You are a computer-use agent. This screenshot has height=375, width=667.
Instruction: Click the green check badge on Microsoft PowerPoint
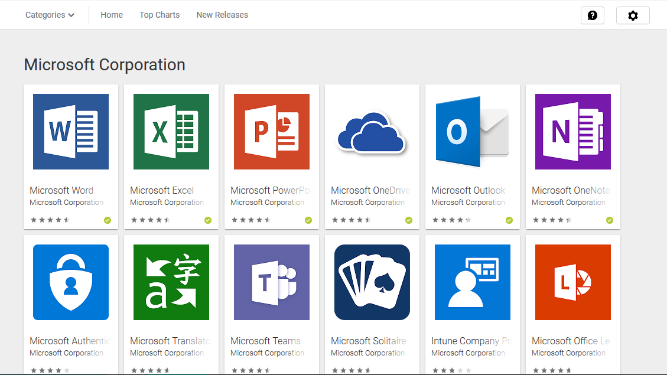point(308,220)
